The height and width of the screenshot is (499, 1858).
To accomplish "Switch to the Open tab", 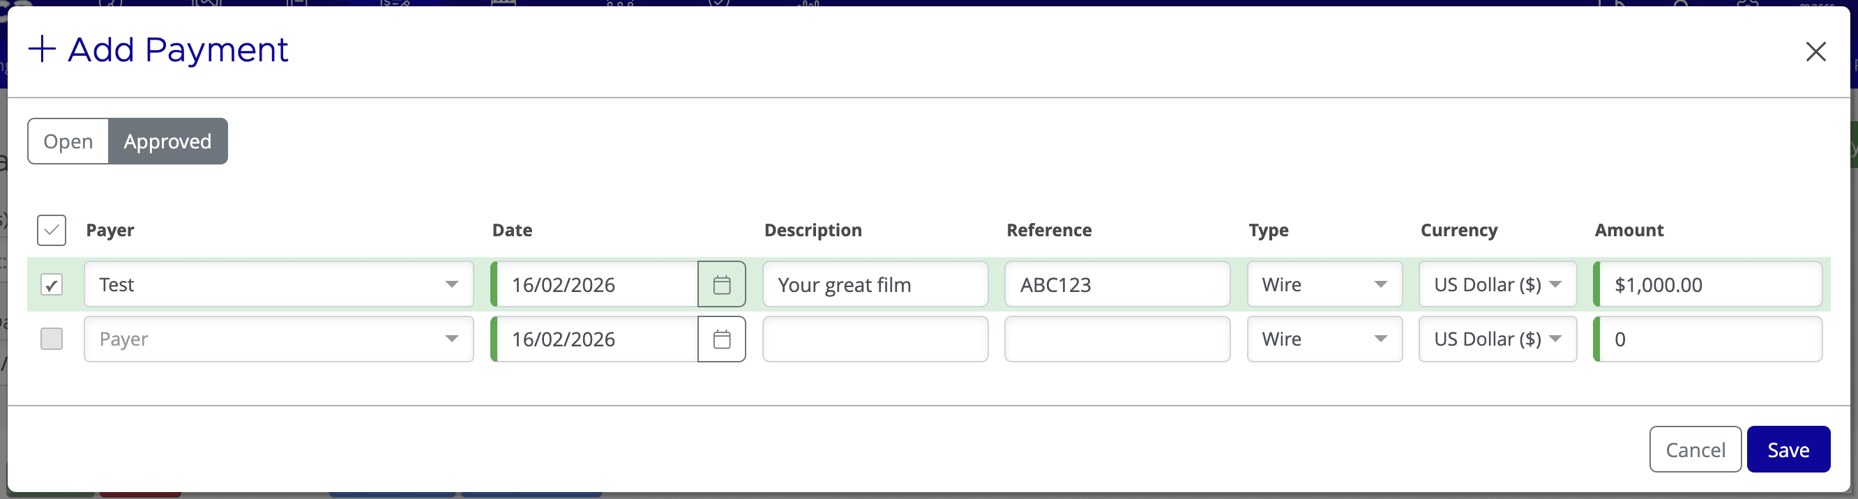I will [68, 141].
